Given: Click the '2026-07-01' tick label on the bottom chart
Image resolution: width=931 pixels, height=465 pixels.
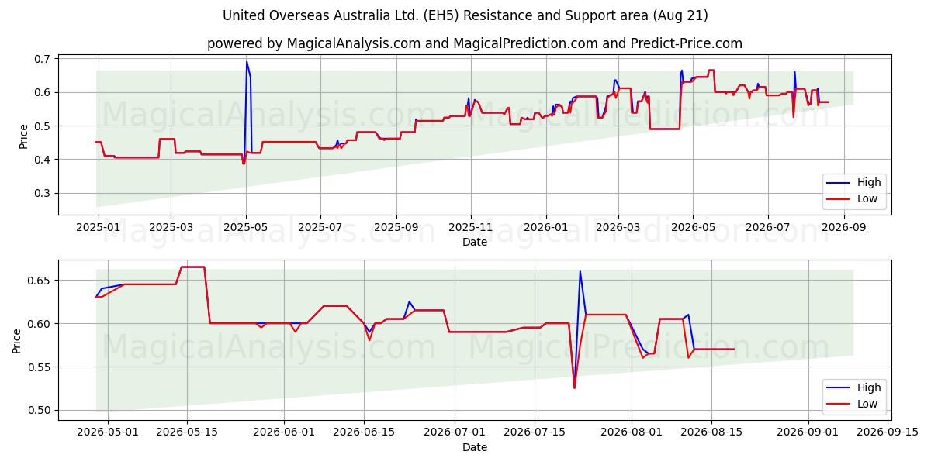Looking at the screenshot, I should (x=455, y=433).
